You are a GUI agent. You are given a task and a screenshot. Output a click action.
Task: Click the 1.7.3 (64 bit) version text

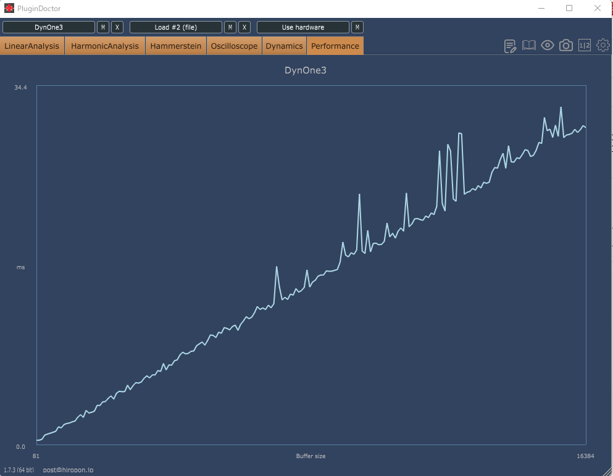[x=19, y=470]
